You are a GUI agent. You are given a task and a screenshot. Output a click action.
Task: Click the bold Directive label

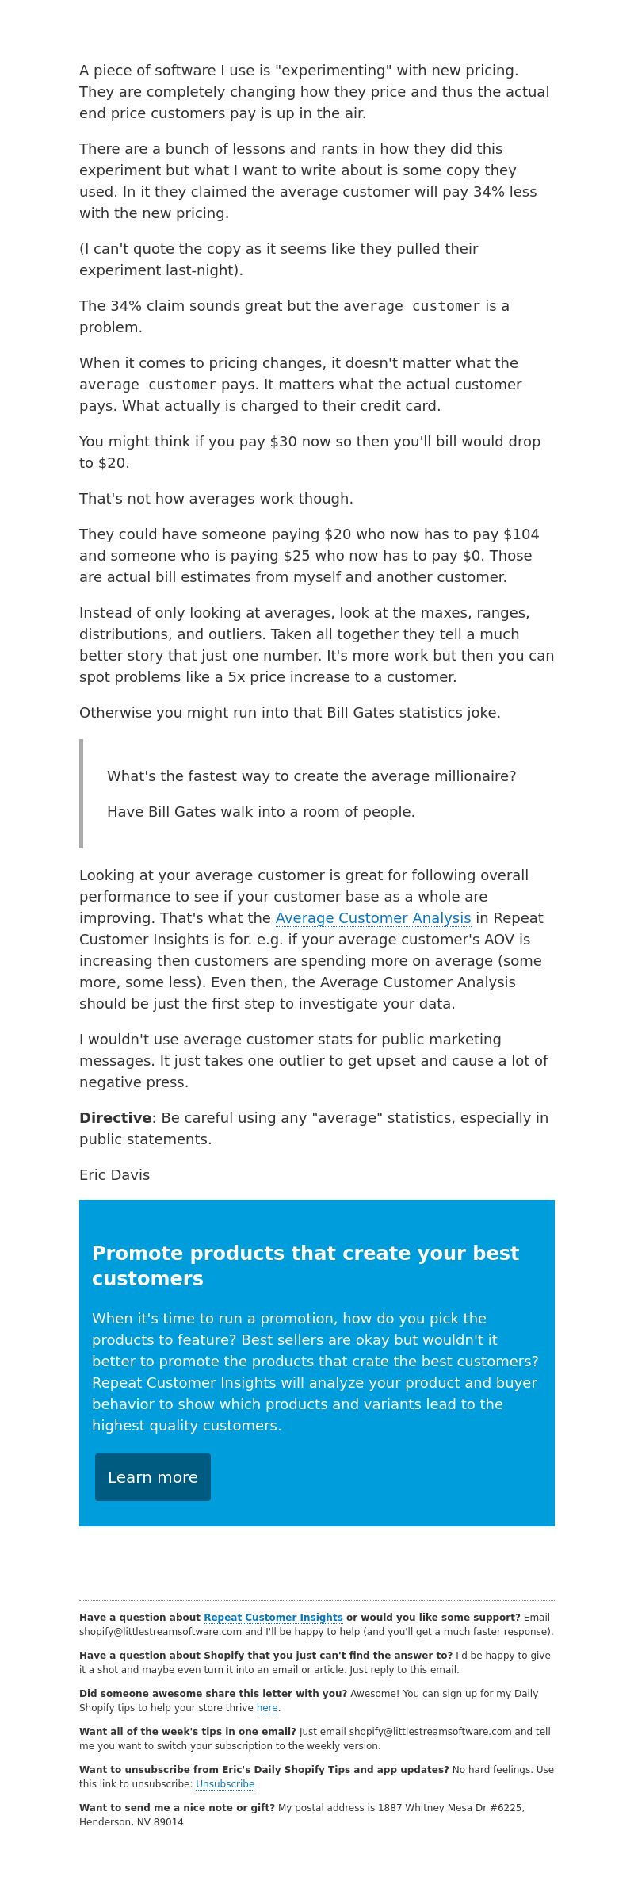[x=115, y=1118]
